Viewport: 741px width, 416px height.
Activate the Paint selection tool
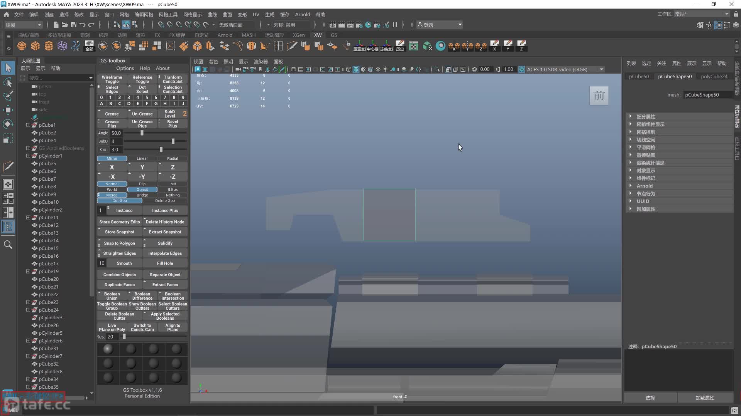pyautogui.click(x=8, y=96)
